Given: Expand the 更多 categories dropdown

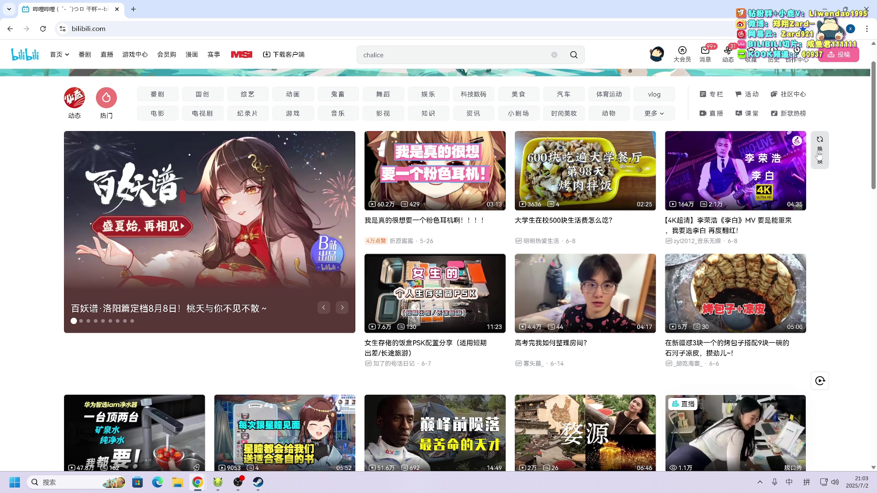Looking at the screenshot, I should coord(654,113).
